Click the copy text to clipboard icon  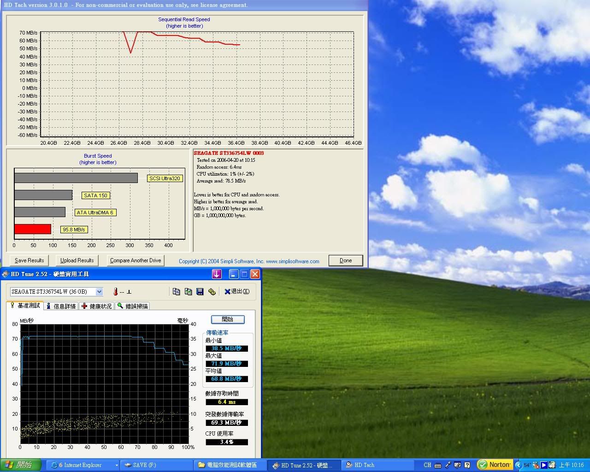coord(176,291)
